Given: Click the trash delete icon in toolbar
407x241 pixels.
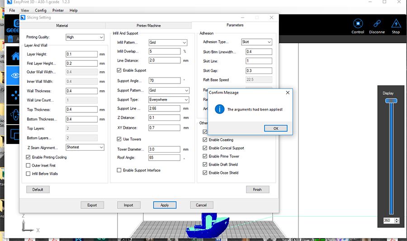Looking at the screenshot, I should (10, 39).
